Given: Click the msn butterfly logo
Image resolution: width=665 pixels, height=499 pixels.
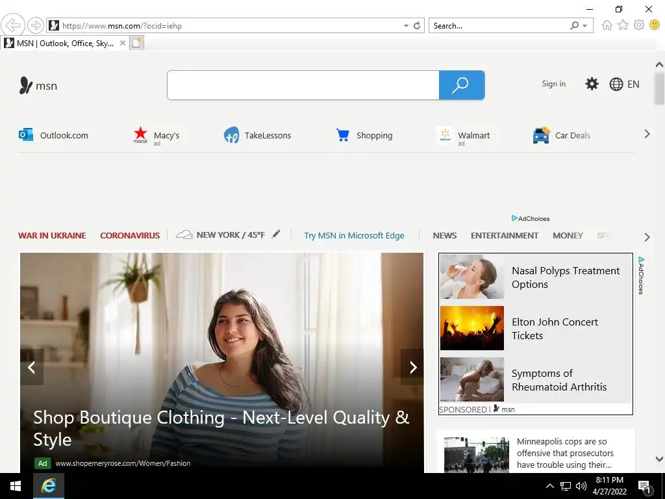Looking at the screenshot, I should pyautogui.click(x=38, y=85).
